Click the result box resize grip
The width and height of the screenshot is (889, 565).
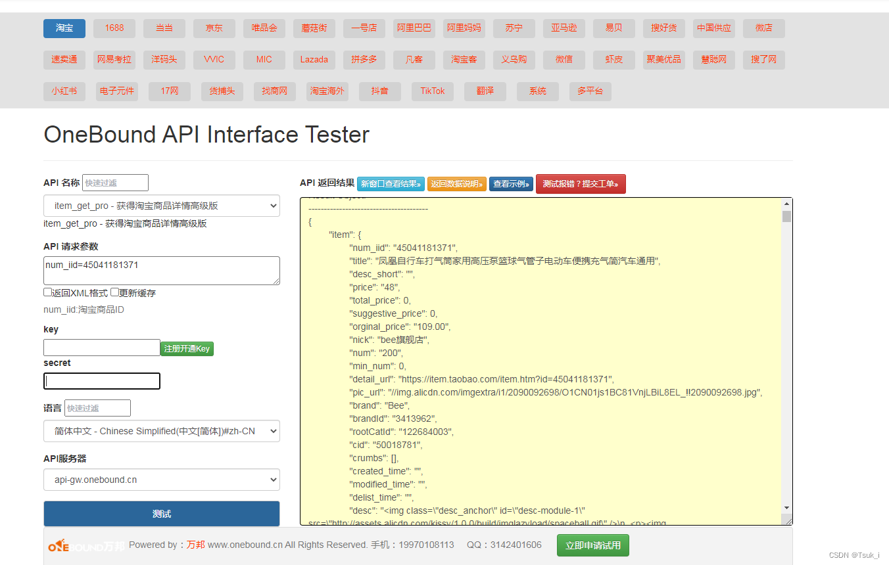tap(787, 520)
